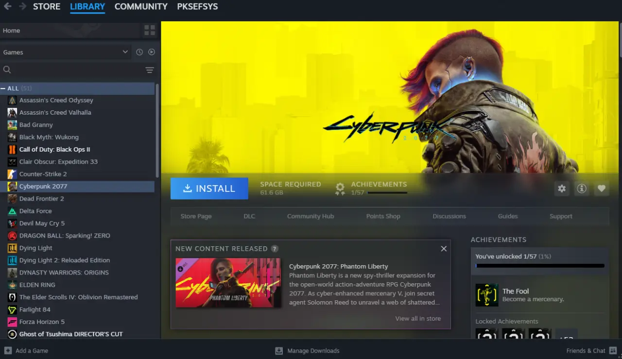Image resolution: width=622 pixels, height=359 pixels.
Task: Show recent games clock icon
Action: tap(139, 52)
